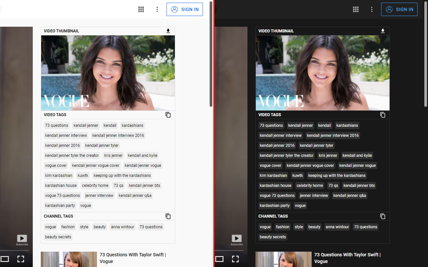
Task: Click the light theme page scrollbar
Action: 211,54
